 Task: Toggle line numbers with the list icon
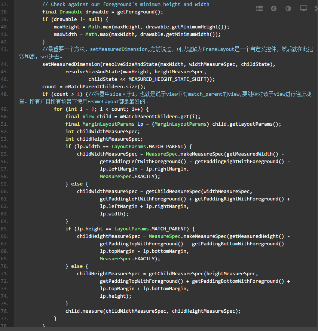[x=259, y=9]
